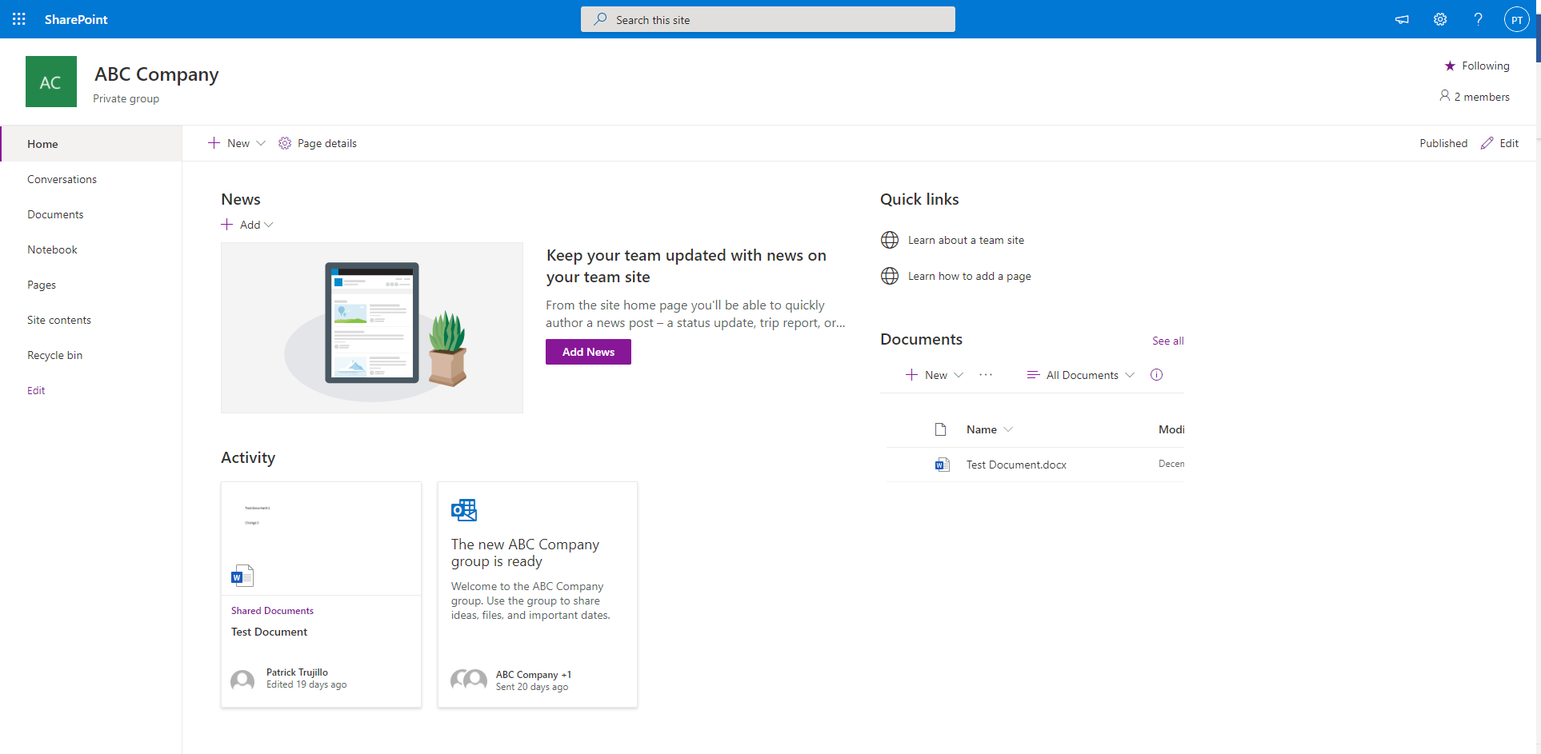Open Site contents in left navigation
1541x754 pixels.
(59, 320)
